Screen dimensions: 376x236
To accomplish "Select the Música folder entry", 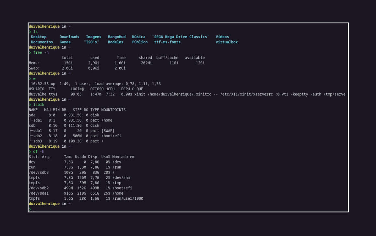I will [139, 37].
